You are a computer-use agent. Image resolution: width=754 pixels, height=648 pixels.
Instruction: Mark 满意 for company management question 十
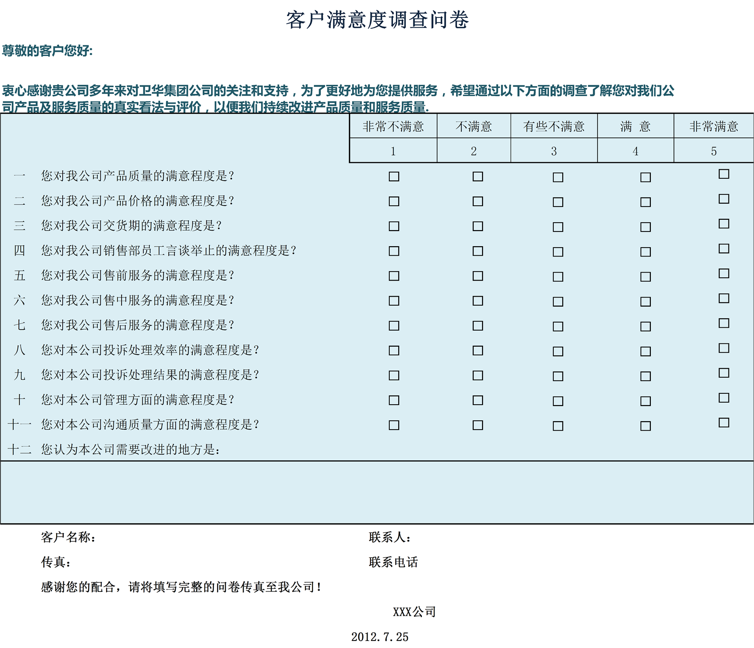[646, 401]
